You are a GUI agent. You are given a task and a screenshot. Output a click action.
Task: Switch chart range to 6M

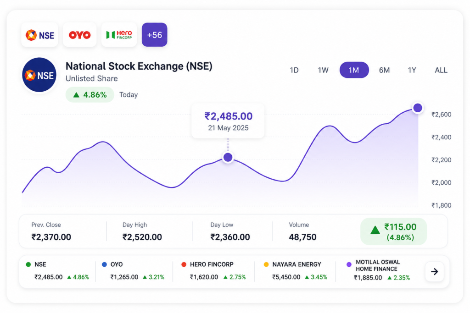pyautogui.click(x=384, y=70)
